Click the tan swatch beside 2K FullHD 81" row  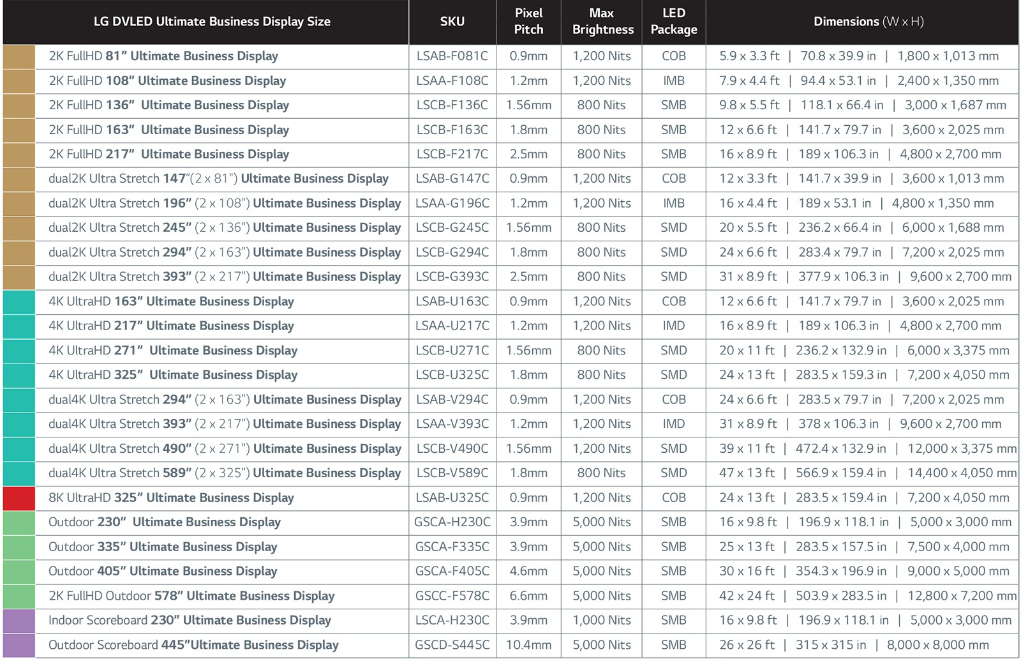[19, 56]
